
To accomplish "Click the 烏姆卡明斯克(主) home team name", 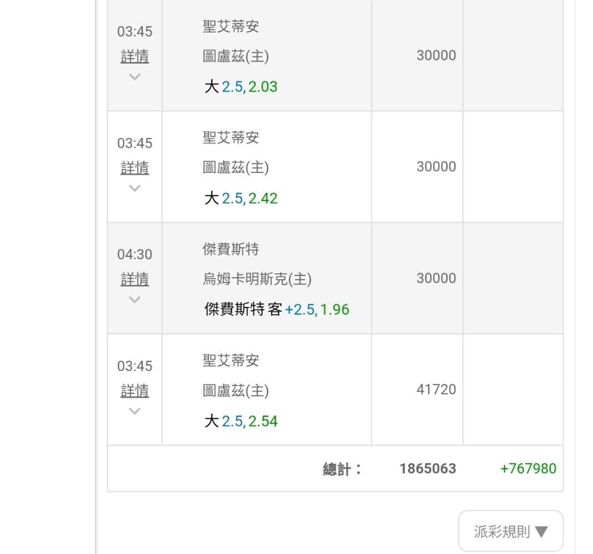I will point(257,279).
